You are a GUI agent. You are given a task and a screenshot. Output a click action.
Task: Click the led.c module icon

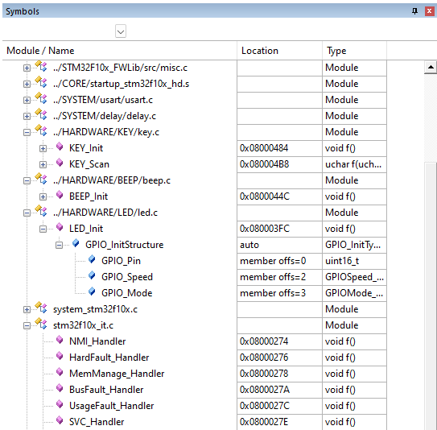pos(41,211)
